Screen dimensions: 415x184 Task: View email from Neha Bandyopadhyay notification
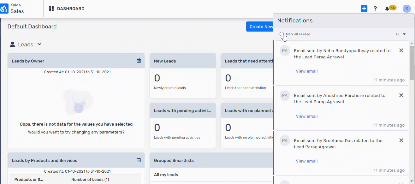(x=307, y=71)
